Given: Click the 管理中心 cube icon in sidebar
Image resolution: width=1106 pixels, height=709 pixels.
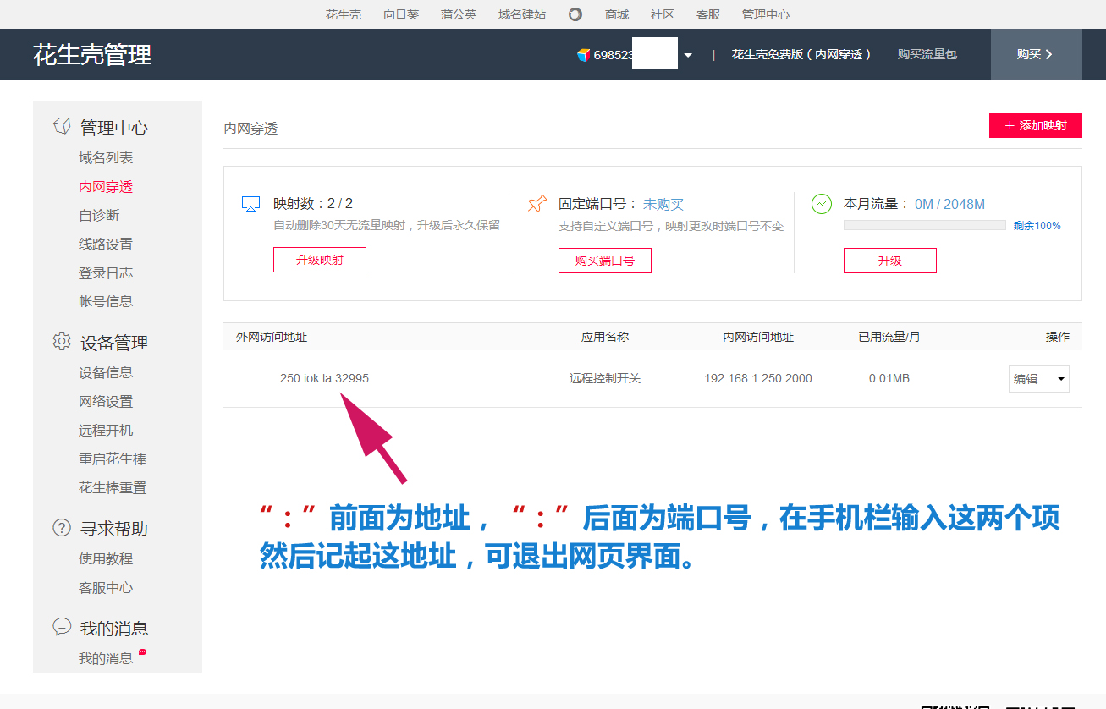Looking at the screenshot, I should tap(62, 127).
